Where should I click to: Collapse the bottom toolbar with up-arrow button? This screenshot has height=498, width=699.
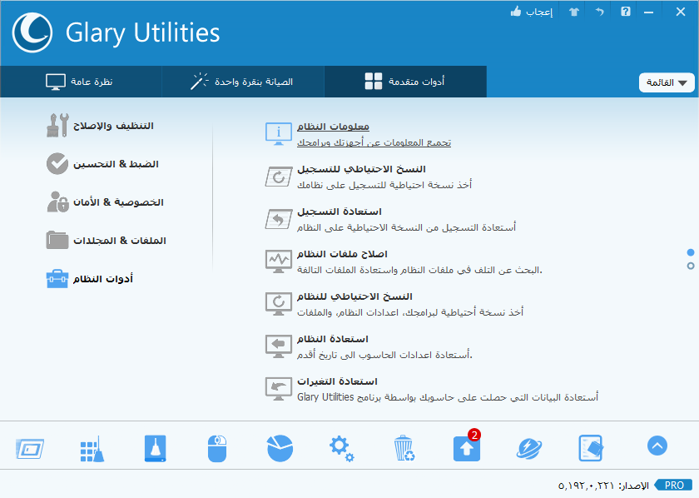pyautogui.click(x=657, y=446)
